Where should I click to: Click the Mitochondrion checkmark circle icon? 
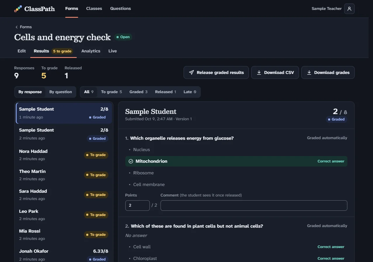click(131, 161)
